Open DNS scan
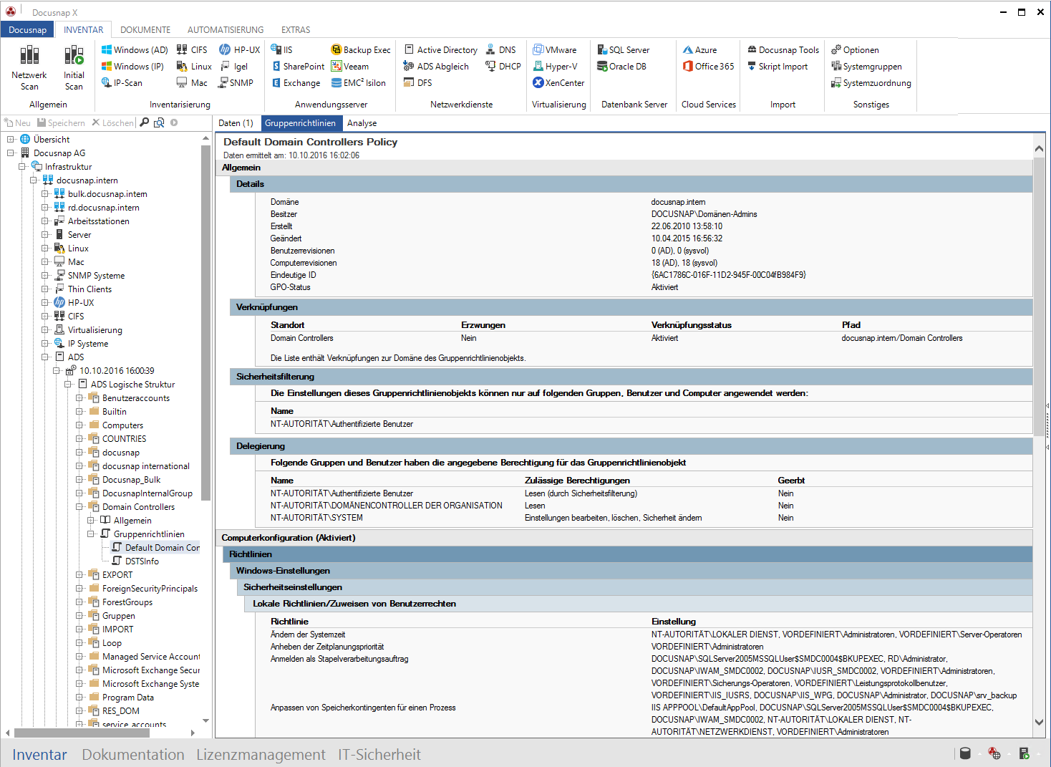1051x767 pixels. tap(501, 50)
